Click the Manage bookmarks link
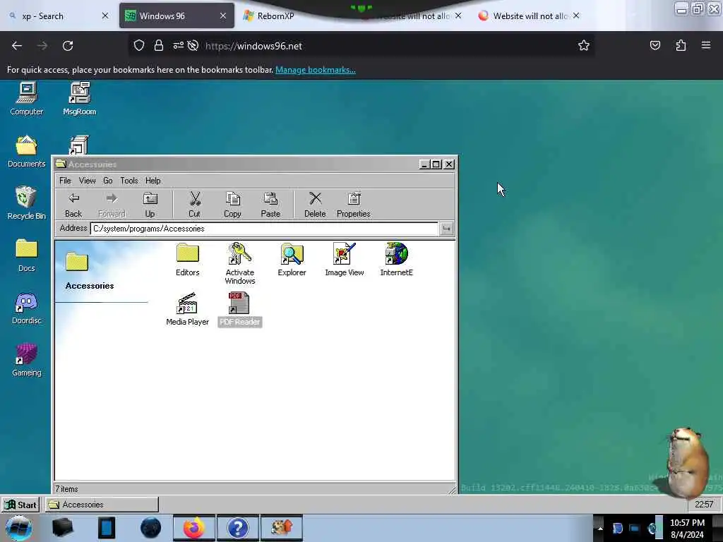 pos(316,70)
